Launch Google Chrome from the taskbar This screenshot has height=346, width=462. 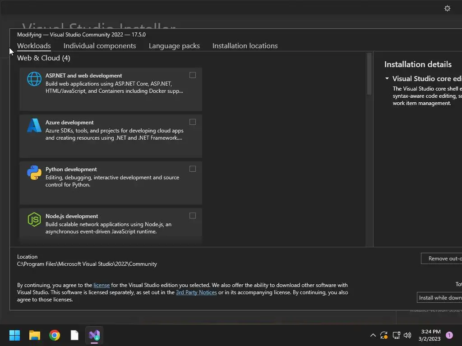pyautogui.click(x=55, y=335)
